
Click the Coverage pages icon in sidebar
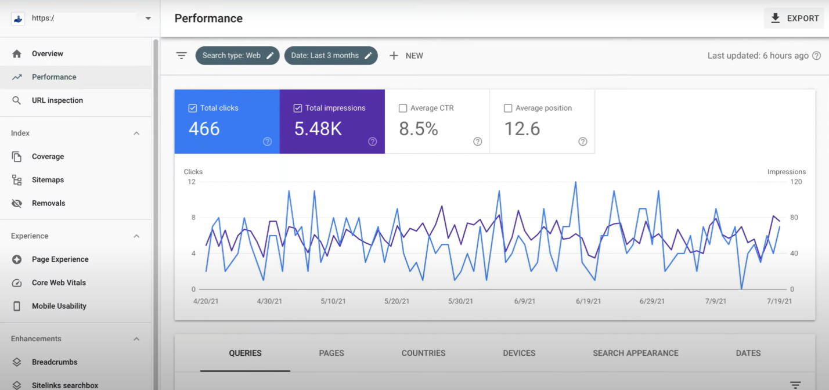tap(17, 157)
